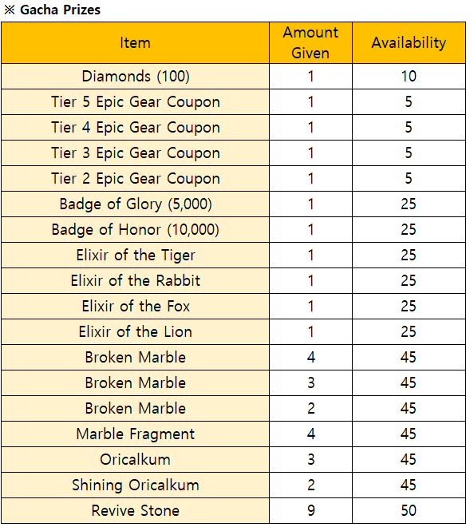470x527 pixels.
Task: Select the Elixir of the Tiger cell
Action: click(x=136, y=255)
